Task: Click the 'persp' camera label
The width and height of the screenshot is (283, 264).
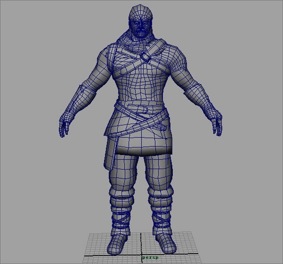Action: click(150, 258)
